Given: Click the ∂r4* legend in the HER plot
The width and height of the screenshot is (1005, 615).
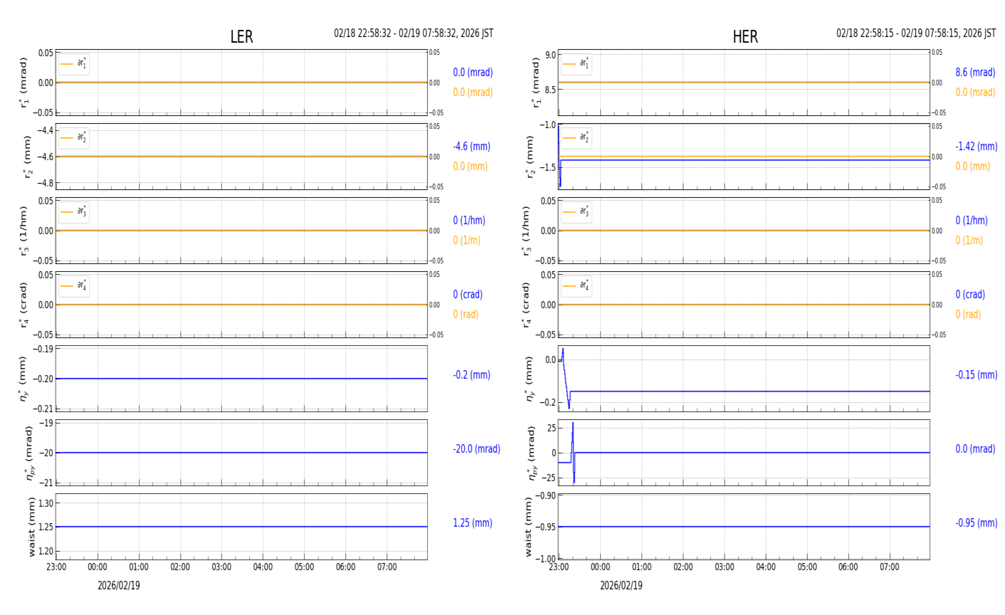Looking at the screenshot, I should tap(576, 286).
